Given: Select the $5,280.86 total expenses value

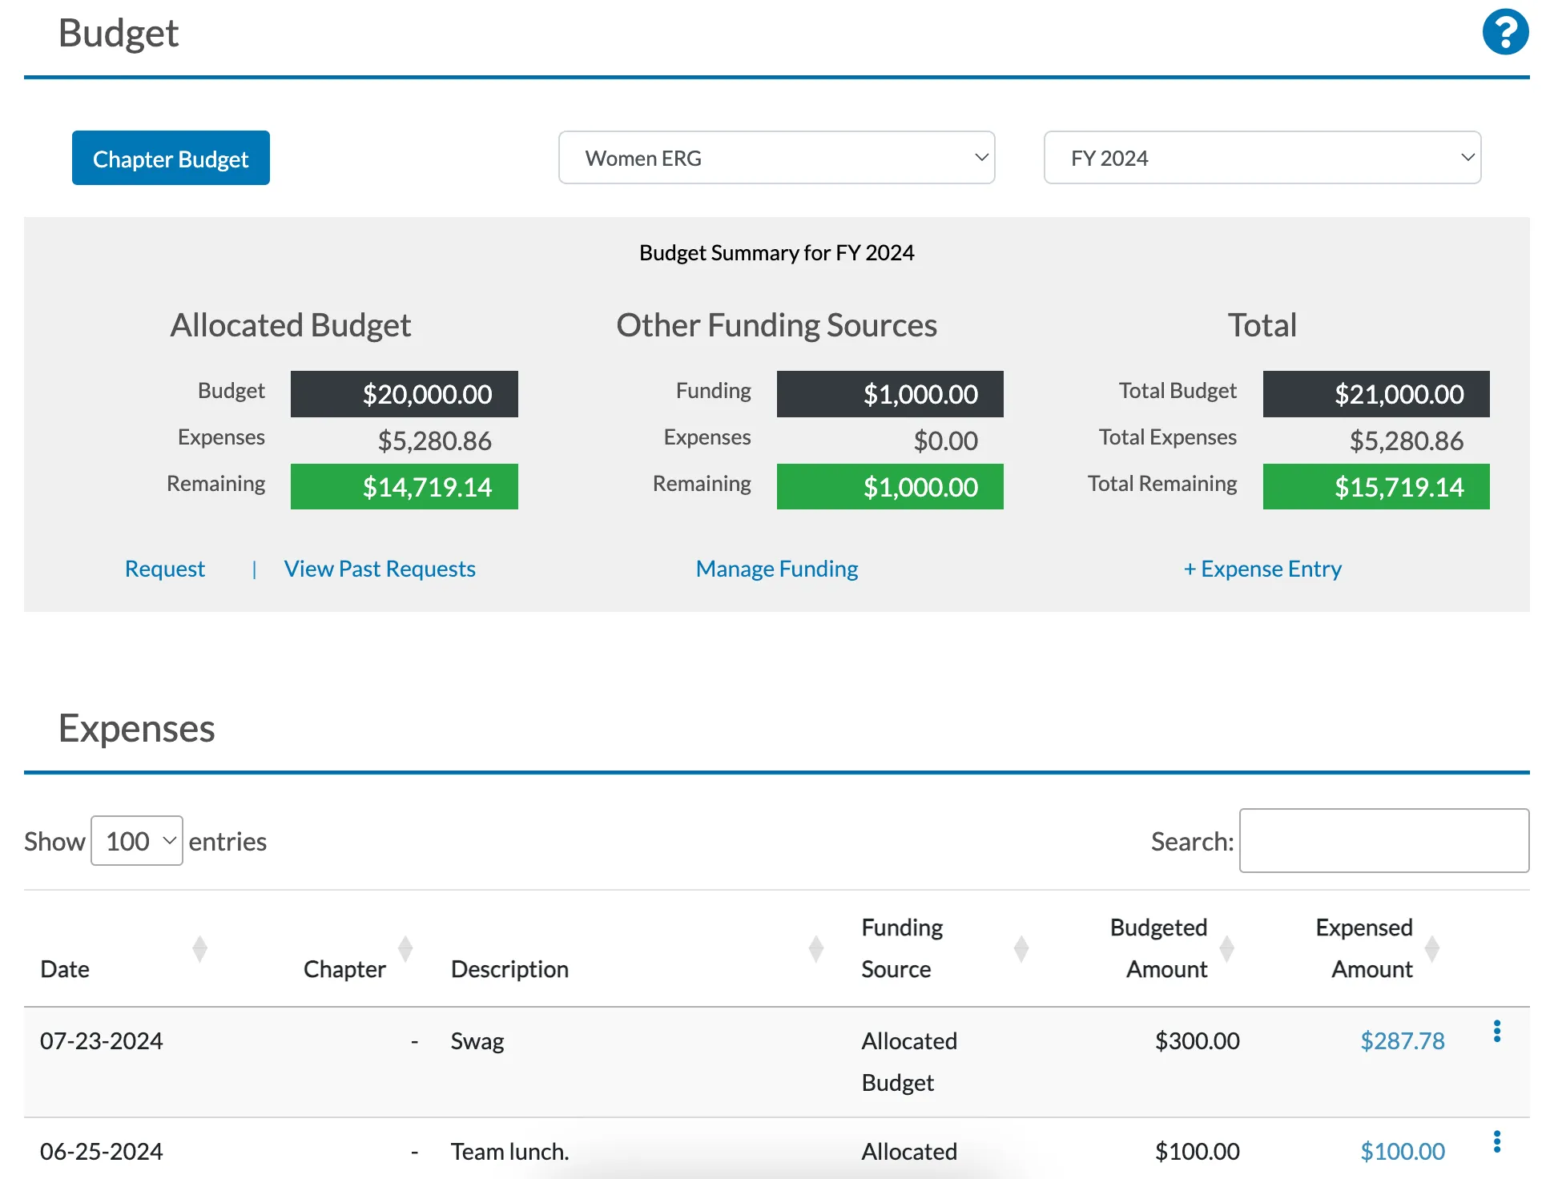Looking at the screenshot, I should [1406, 441].
